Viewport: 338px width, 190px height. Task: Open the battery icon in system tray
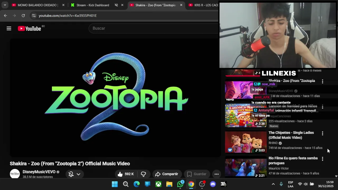pos(312,184)
